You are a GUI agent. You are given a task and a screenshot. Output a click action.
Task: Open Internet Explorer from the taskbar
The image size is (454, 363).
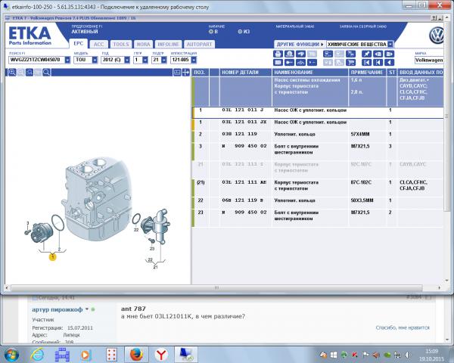pyautogui.click(x=37, y=355)
